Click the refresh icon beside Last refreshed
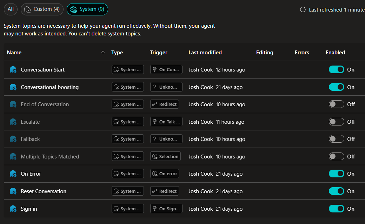Image resolution: width=365 pixels, height=224 pixels. [x=303, y=9]
